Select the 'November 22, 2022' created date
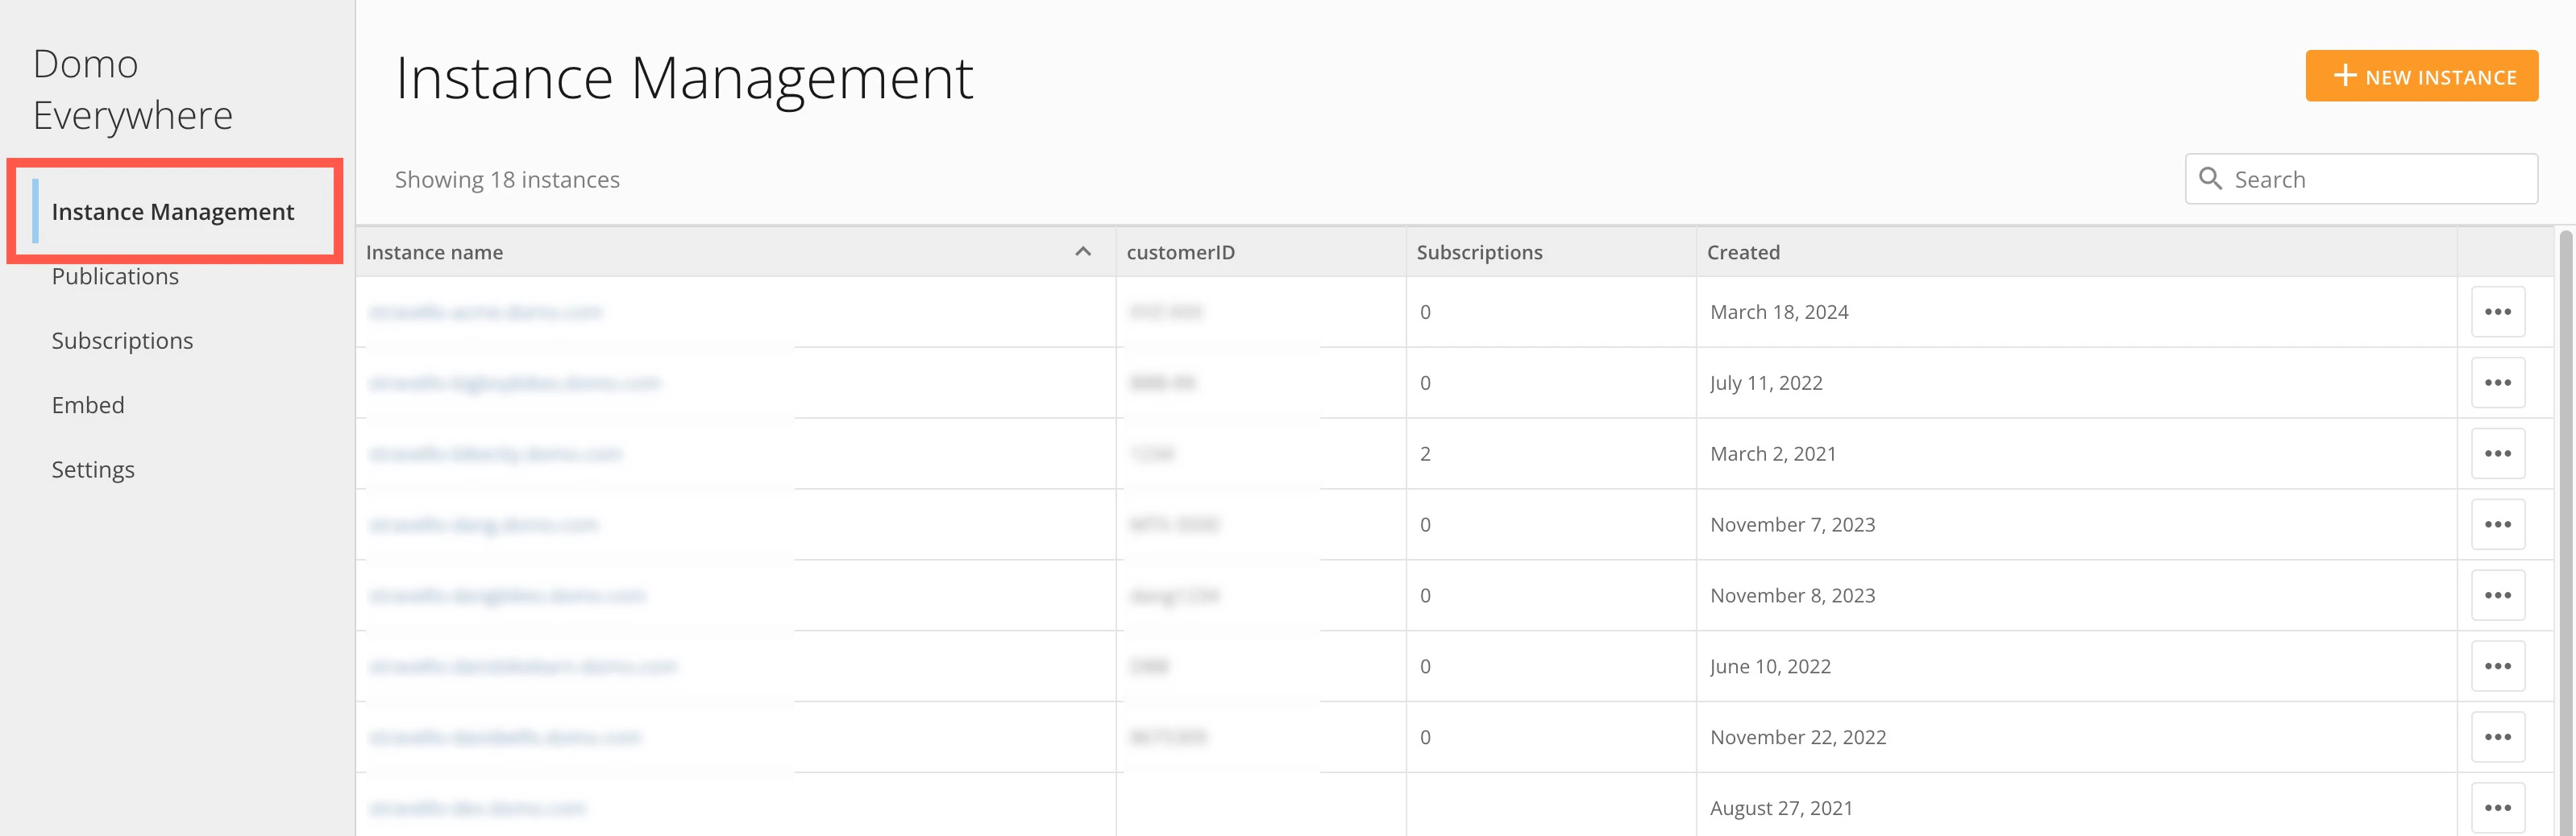This screenshot has height=836, width=2576. click(x=1798, y=737)
